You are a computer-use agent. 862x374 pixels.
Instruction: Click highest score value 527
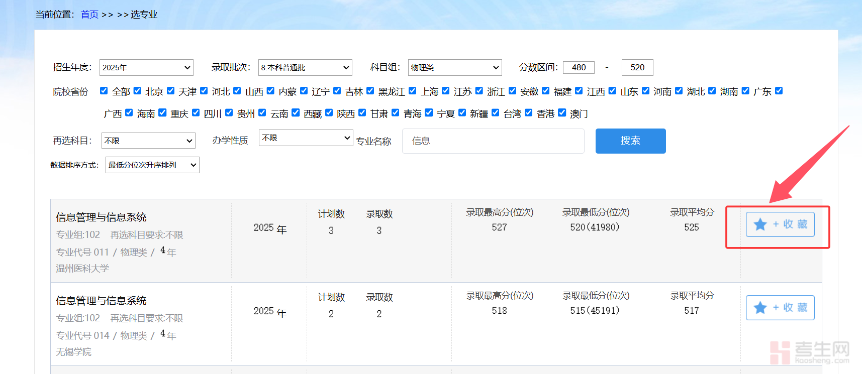click(499, 227)
